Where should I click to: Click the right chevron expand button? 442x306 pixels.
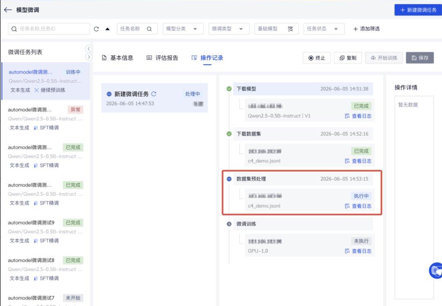click(x=88, y=57)
